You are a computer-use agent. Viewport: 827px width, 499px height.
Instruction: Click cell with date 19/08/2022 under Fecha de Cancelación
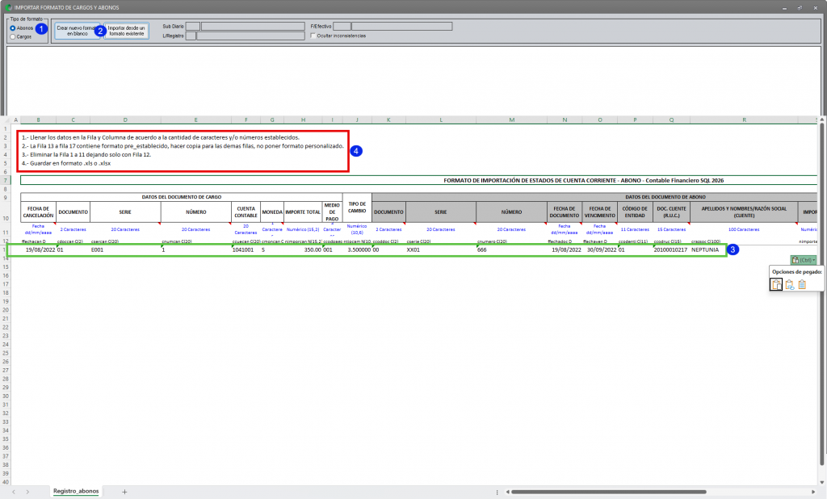tap(38, 250)
